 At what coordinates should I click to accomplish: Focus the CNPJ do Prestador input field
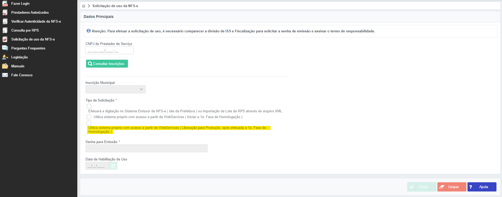(x=109, y=50)
